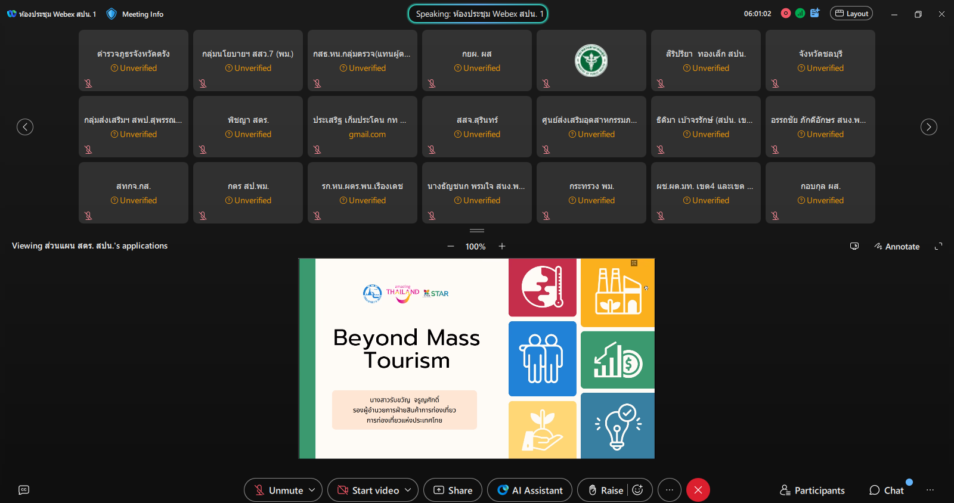Toggle closed captions icon
Viewport: 954px width, 503px height.
24,490
